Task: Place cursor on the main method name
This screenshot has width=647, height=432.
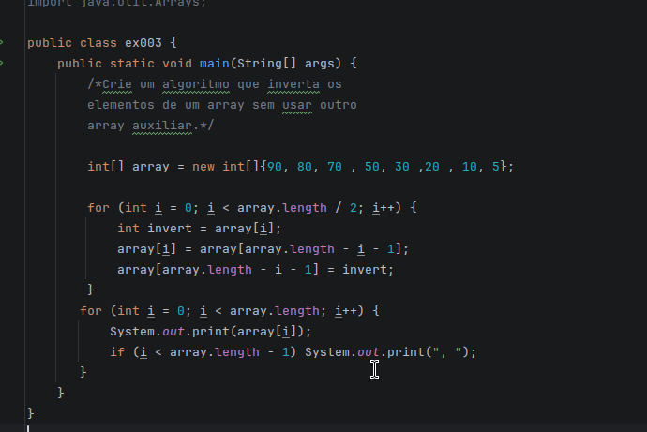Action: [215, 64]
